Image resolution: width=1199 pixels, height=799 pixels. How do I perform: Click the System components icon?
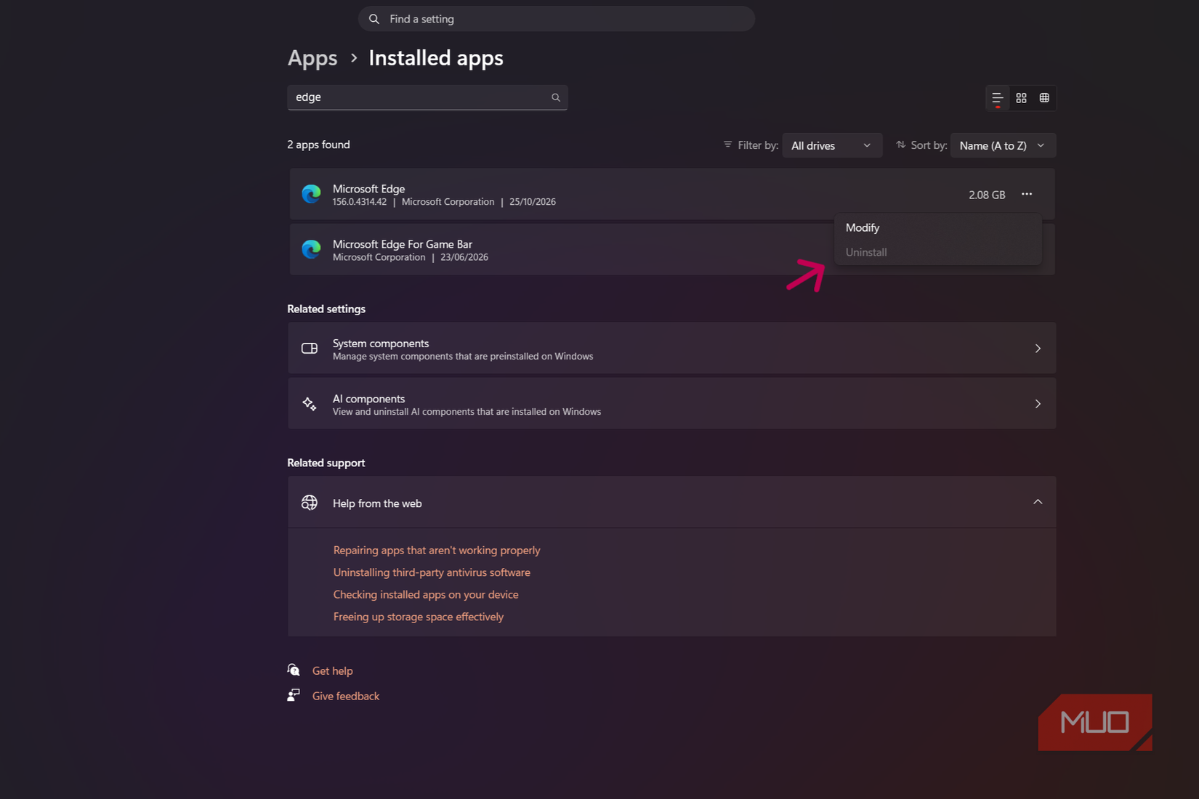tap(310, 348)
